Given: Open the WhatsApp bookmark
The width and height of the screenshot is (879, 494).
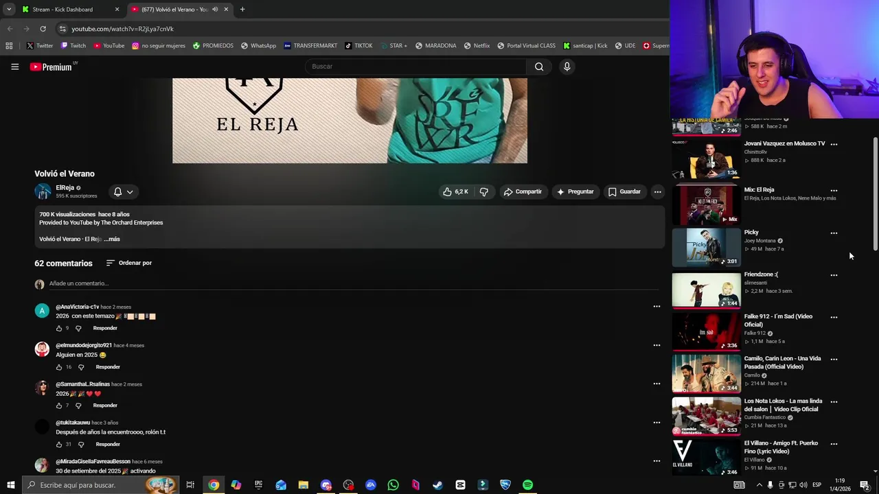Looking at the screenshot, I should (x=258, y=46).
